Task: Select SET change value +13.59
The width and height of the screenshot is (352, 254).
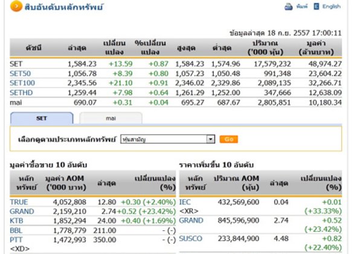Action: [x=121, y=64]
